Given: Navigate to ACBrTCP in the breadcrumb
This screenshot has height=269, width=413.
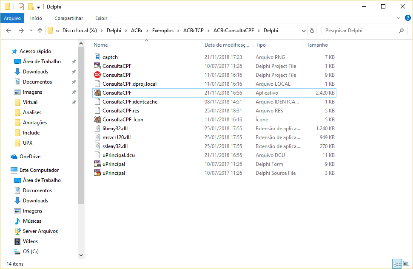Looking at the screenshot, I should click(194, 31).
